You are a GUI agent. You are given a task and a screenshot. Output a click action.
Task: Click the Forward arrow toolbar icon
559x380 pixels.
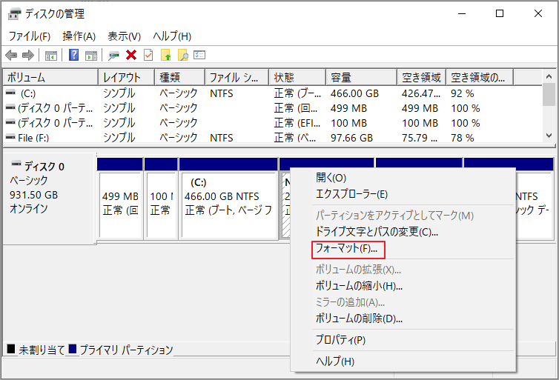[x=28, y=56]
